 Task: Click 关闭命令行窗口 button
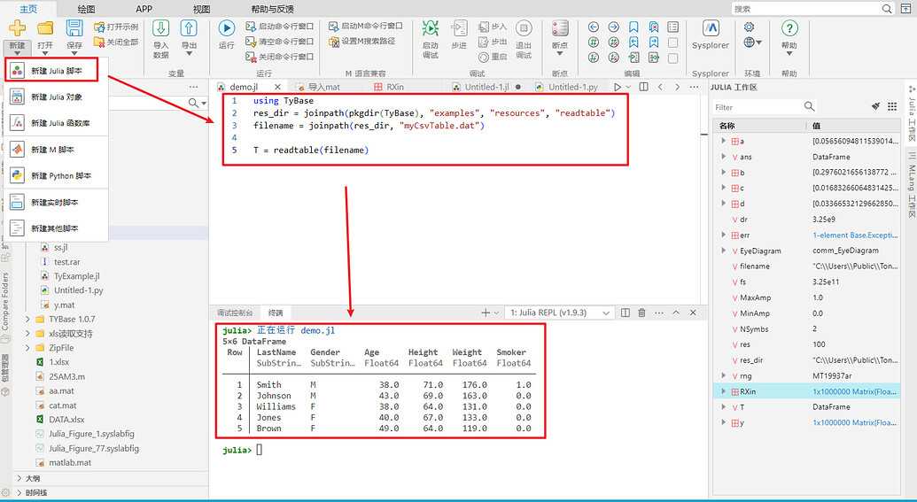point(280,57)
